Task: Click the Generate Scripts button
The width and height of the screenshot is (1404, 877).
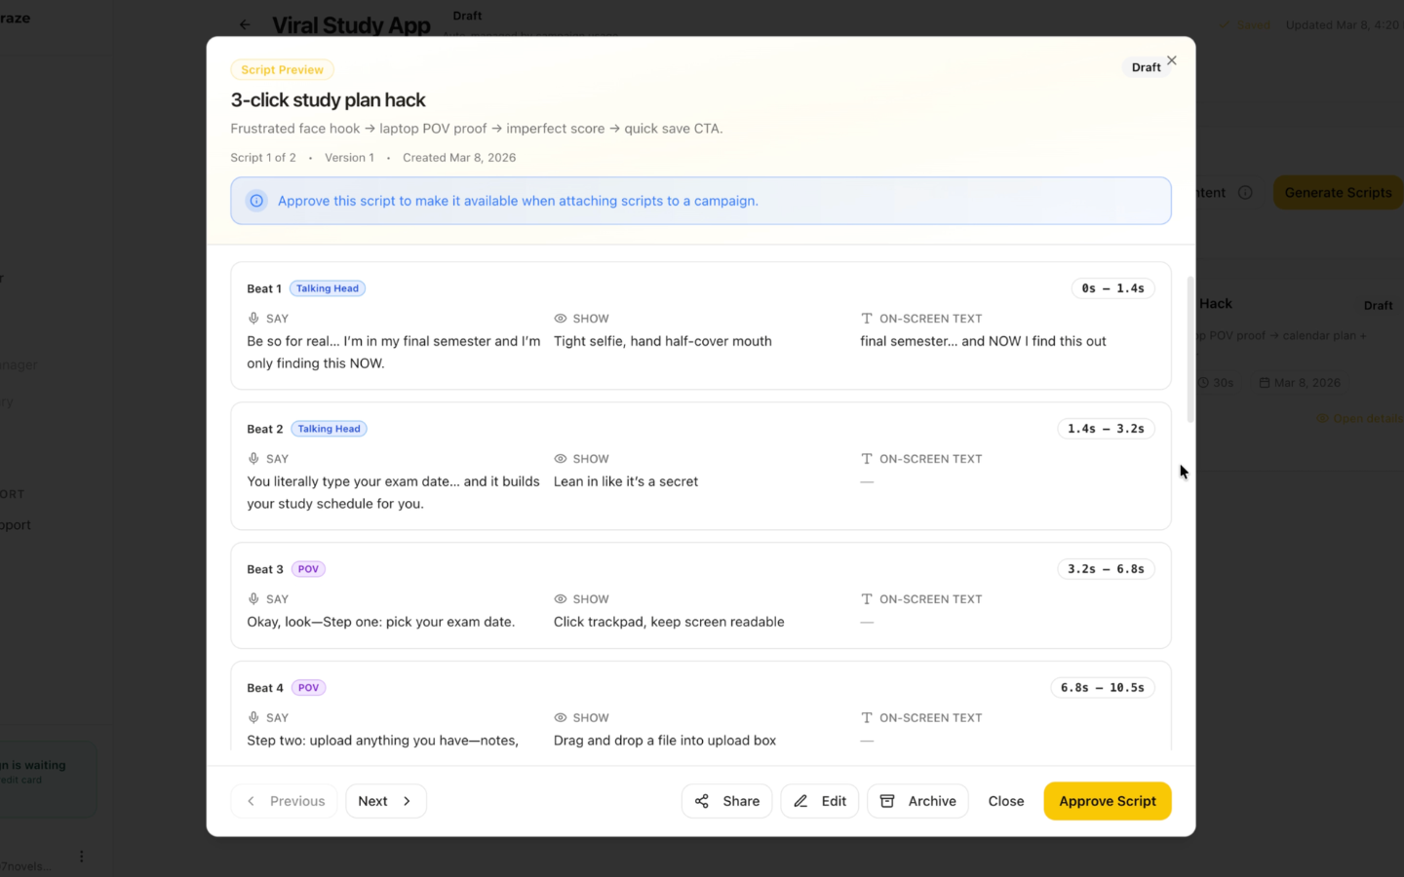Action: [x=1337, y=192]
